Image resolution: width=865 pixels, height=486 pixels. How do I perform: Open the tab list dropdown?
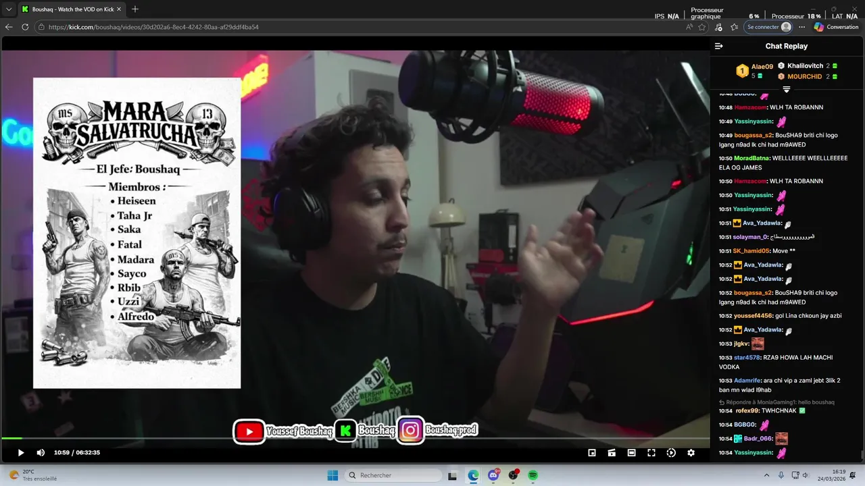pyautogui.click(x=9, y=9)
